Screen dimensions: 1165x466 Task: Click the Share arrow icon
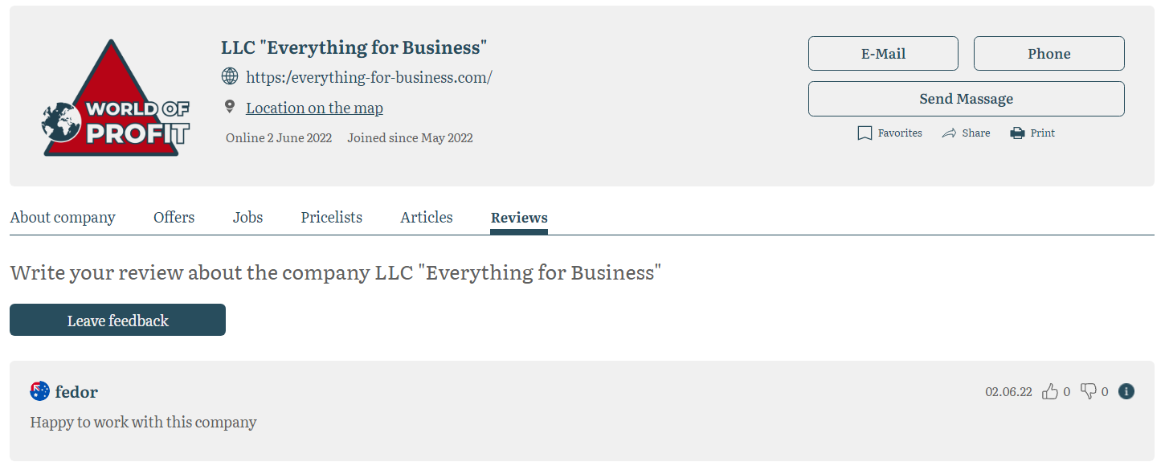tap(949, 133)
